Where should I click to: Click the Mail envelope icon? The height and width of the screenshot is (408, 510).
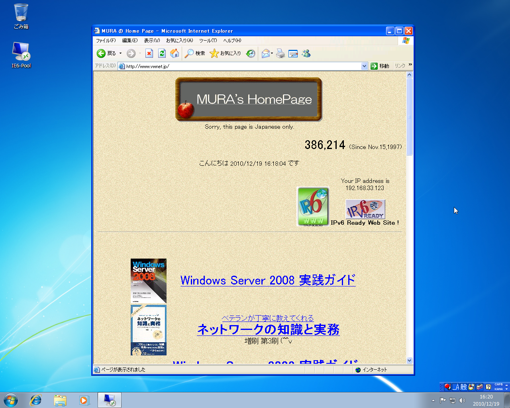[265, 53]
